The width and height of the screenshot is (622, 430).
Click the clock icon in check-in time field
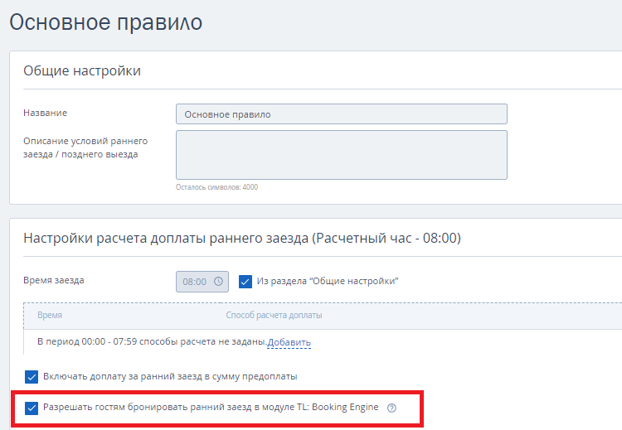click(x=218, y=282)
